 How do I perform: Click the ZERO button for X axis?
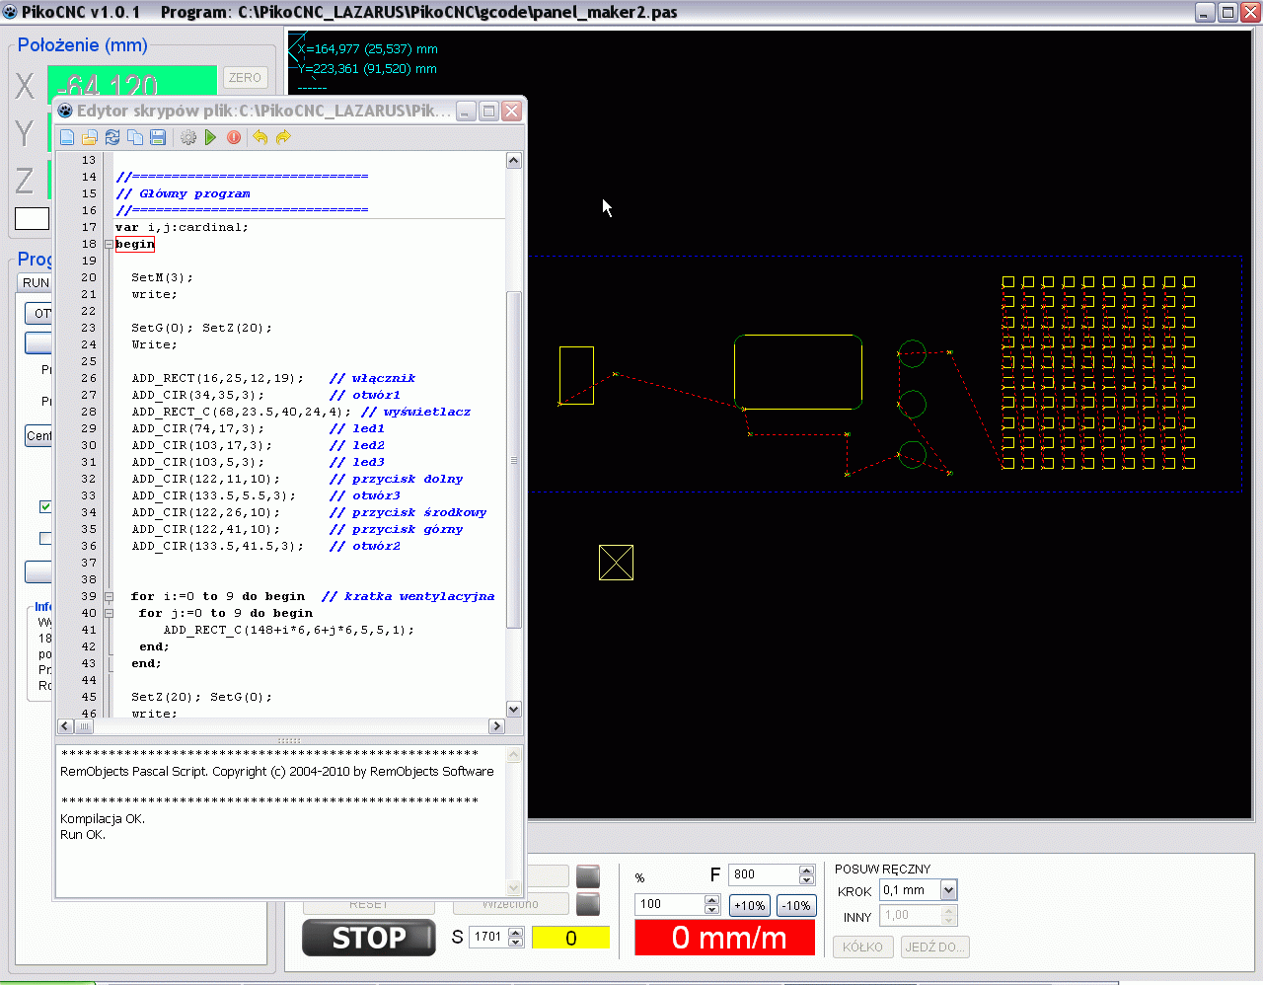point(245,77)
